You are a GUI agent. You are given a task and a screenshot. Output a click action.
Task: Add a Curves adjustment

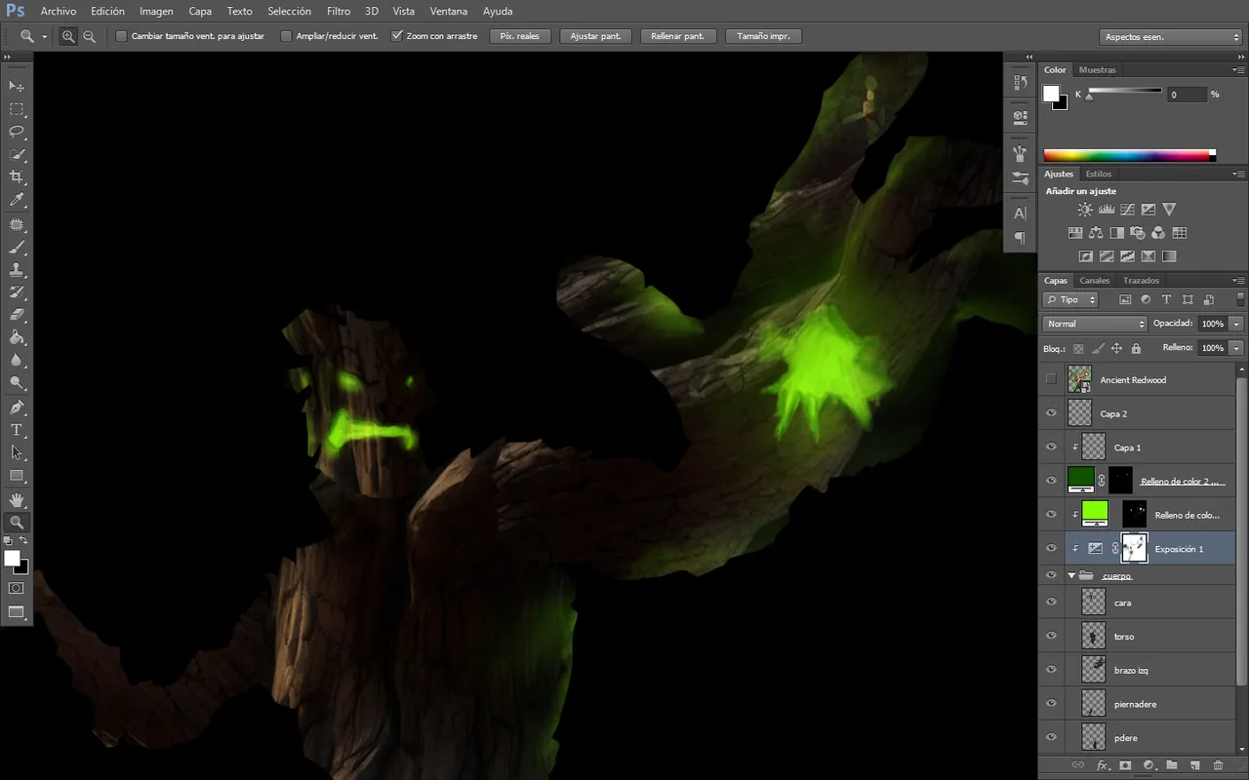(1127, 209)
